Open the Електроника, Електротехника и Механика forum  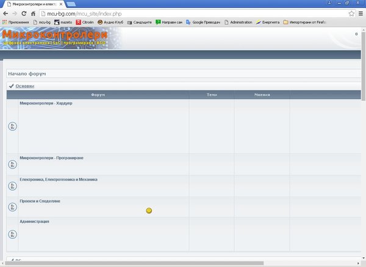[x=59, y=180]
